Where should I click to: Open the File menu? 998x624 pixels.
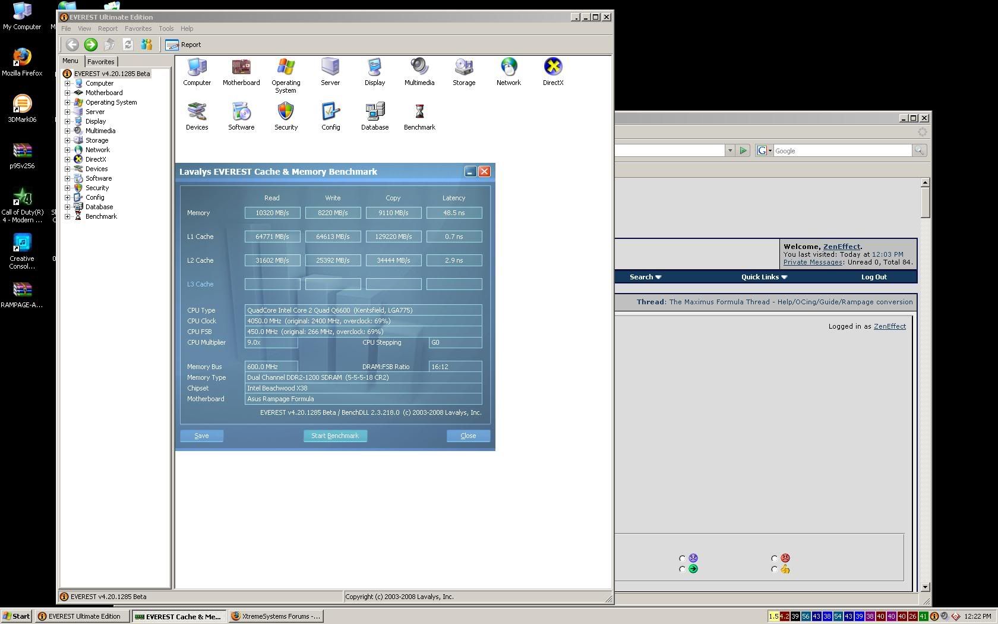tap(66, 29)
